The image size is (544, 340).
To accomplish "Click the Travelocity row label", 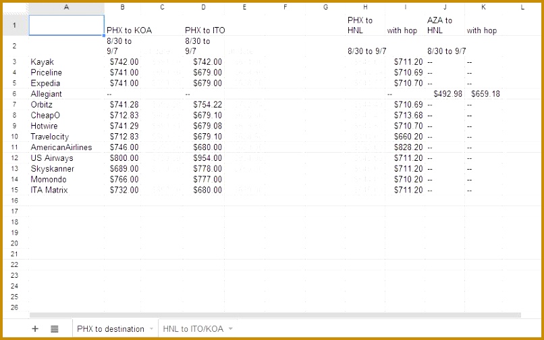I will 50,137.
